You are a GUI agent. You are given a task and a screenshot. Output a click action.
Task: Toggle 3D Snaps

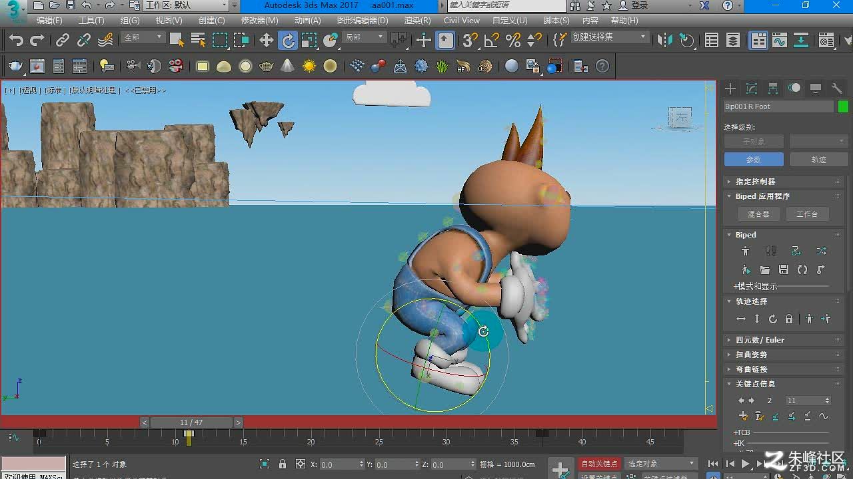click(470, 41)
